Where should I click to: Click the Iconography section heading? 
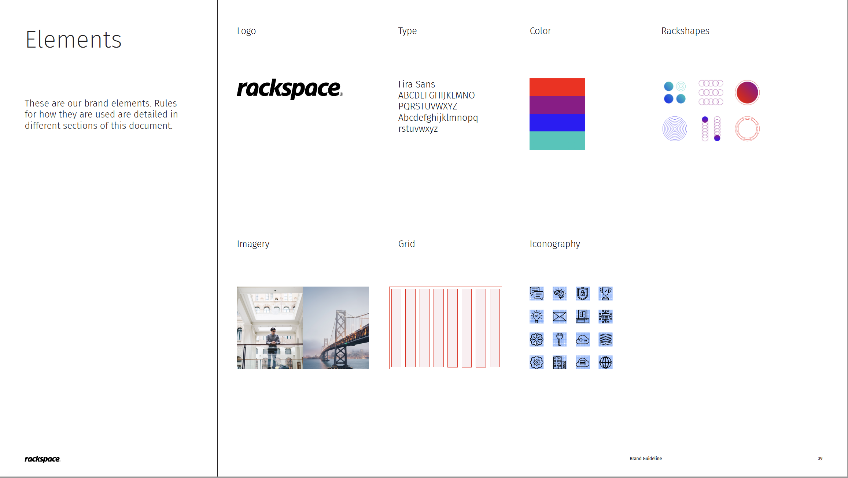[555, 244]
